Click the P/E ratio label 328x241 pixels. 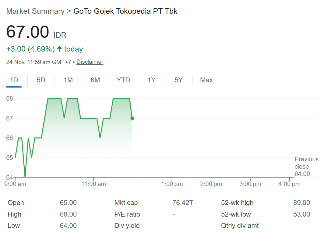[127, 214]
